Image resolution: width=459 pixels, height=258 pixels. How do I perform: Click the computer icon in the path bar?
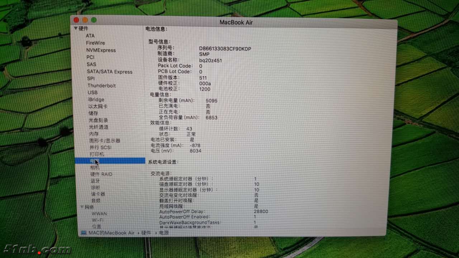click(x=84, y=233)
